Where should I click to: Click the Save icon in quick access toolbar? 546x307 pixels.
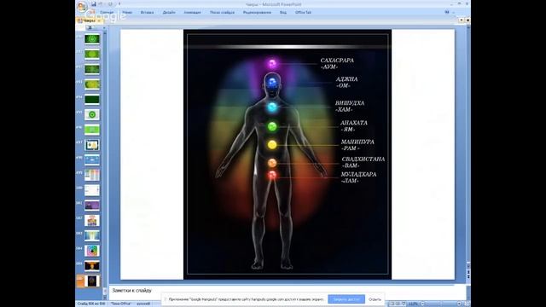(x=94, y=4)
